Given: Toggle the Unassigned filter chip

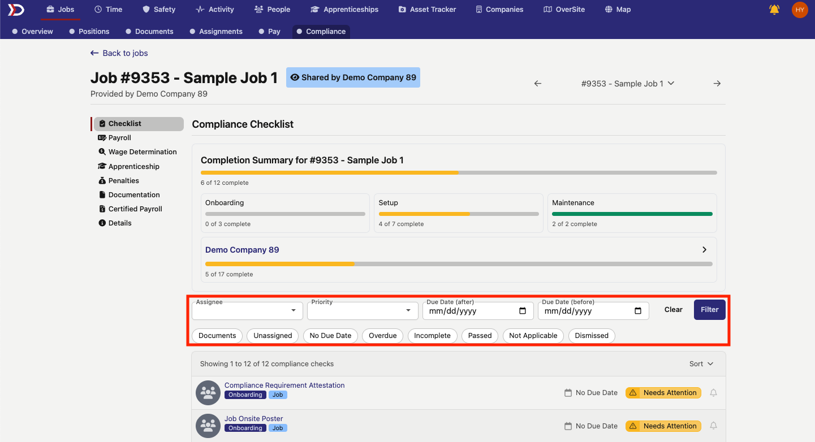Looking at the screenshot, I should click(x=273, y=336).
